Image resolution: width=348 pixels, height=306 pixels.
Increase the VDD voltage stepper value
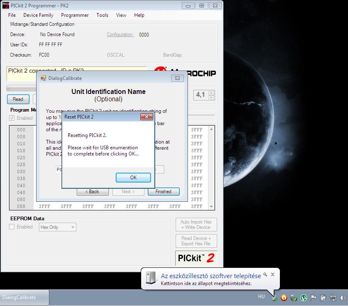pyautogui.click(x=211, y=93)
